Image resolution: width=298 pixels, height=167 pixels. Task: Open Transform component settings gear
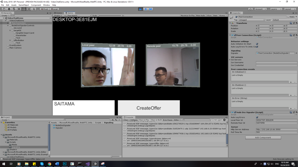[297, 23]
